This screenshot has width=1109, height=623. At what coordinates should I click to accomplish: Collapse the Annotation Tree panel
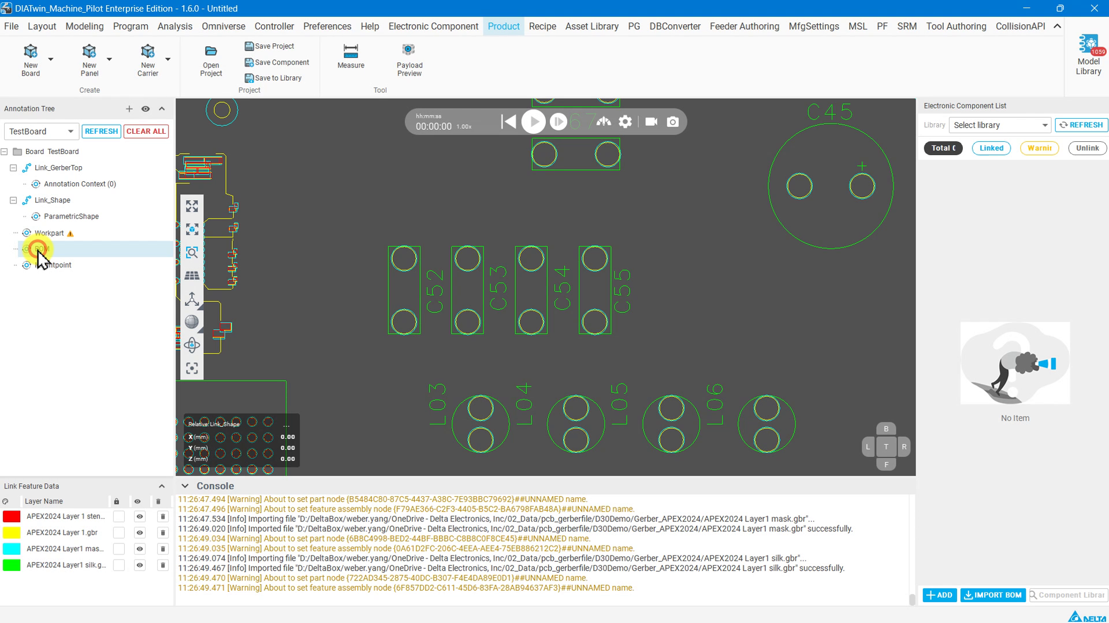pyautogui.click(x=162, y=109)
